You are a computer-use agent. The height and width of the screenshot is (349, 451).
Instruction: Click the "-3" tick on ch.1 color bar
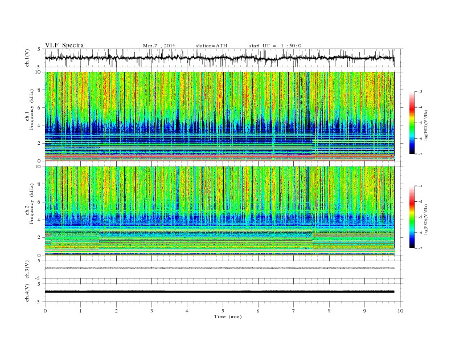point(420,92)
